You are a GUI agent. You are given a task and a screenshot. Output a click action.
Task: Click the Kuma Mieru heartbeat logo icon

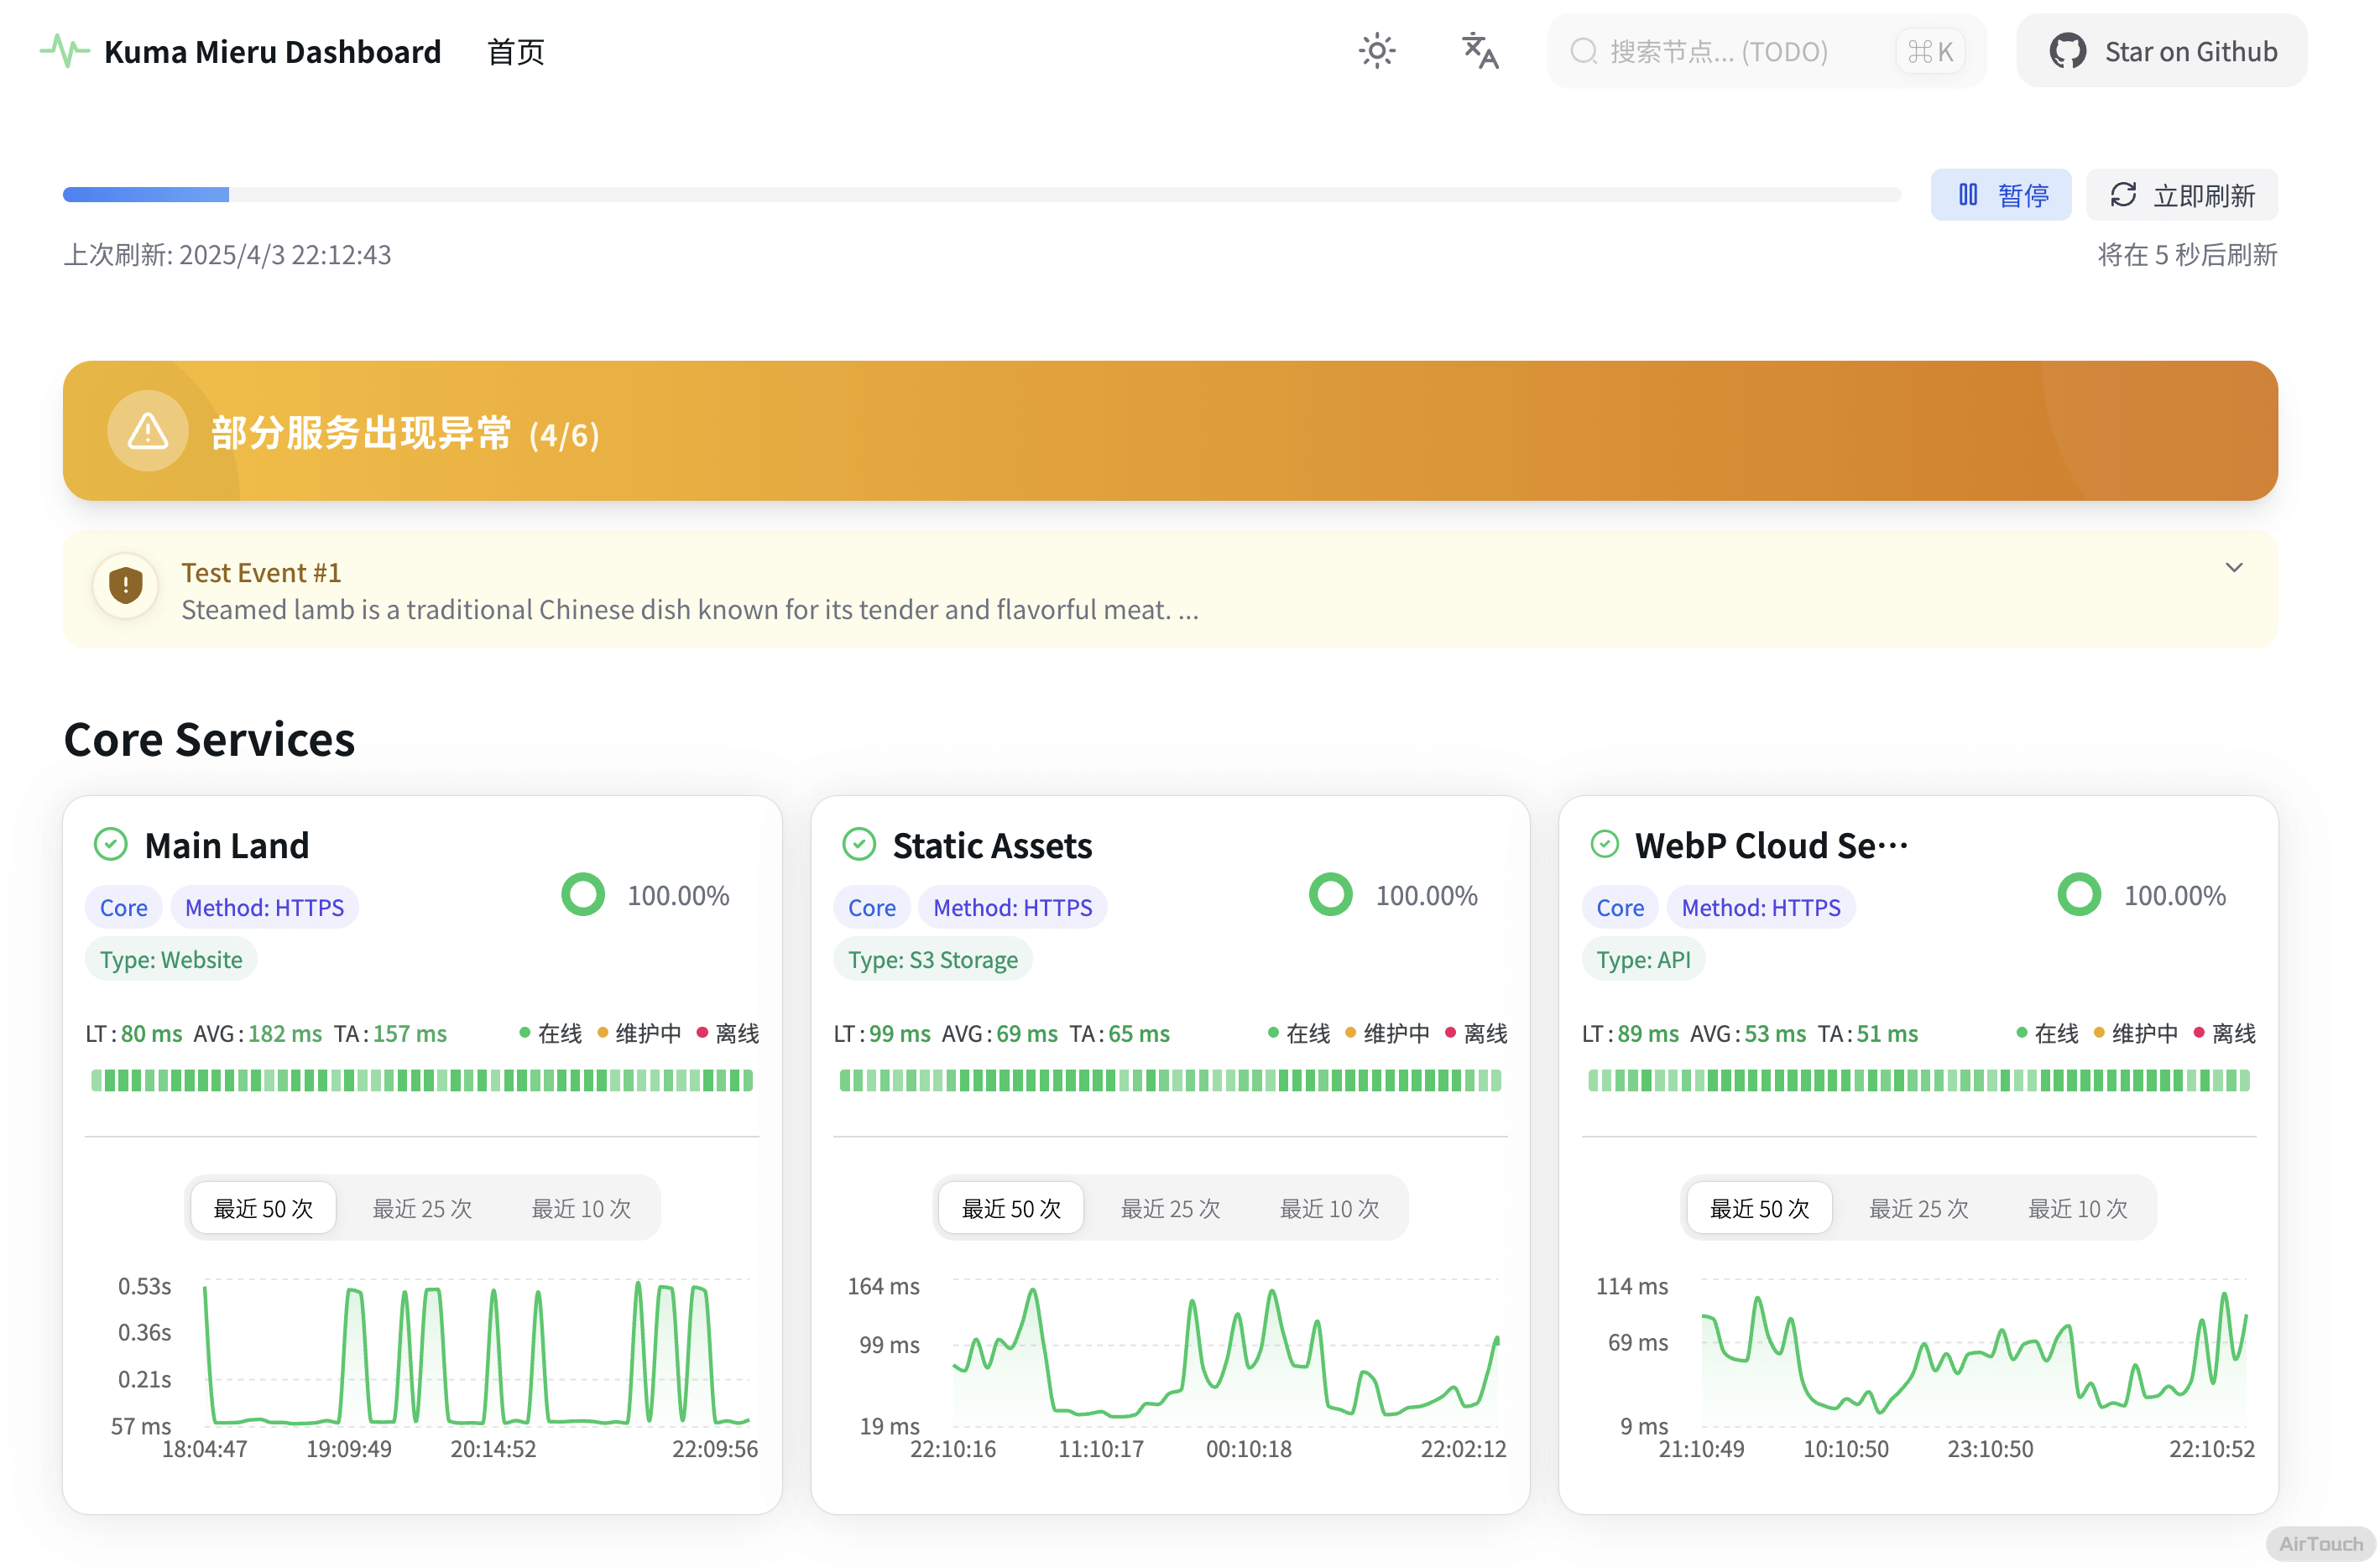point(64,50)
